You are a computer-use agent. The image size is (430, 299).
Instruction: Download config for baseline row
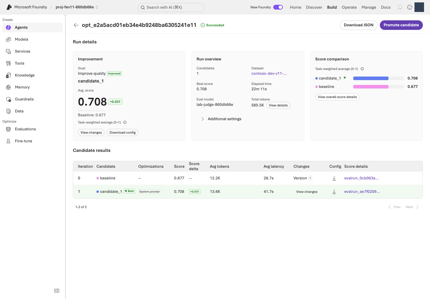click(x=334, y=178)
